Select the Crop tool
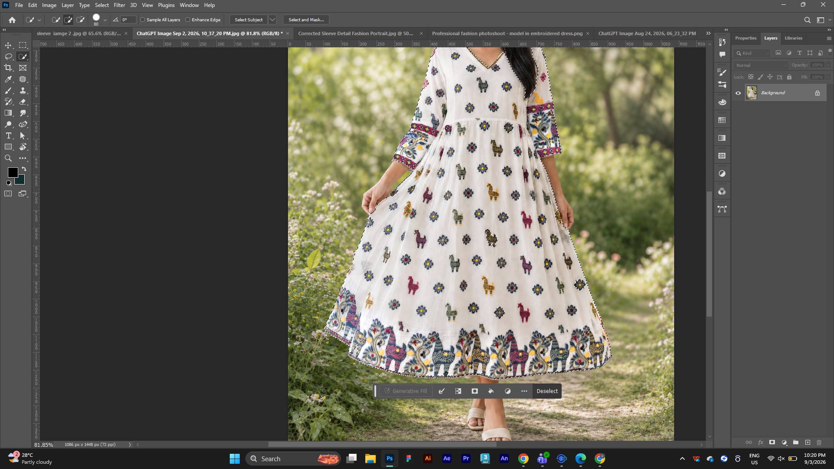Image resolution: width=834 pixels, height=469 pixels. coord(8,68)
